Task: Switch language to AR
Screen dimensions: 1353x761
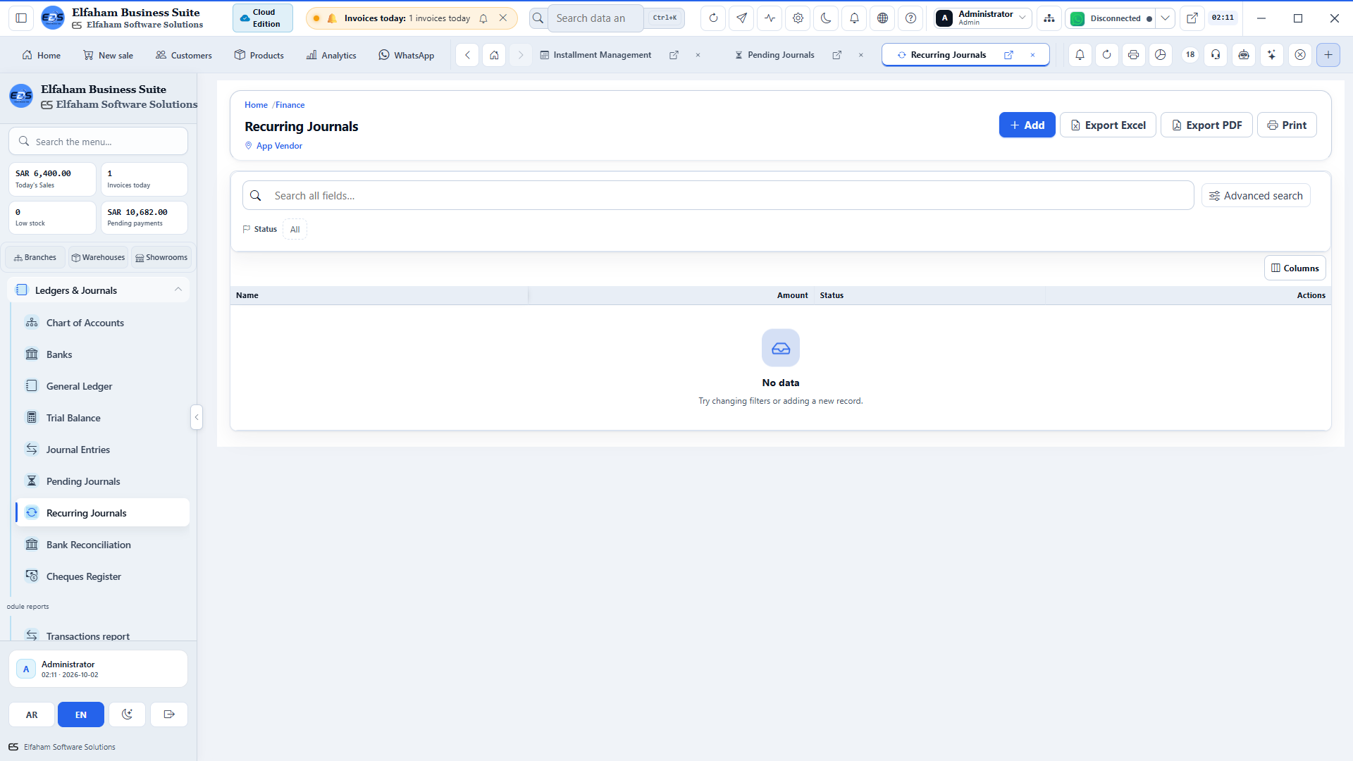Action: tap(32, 714)
